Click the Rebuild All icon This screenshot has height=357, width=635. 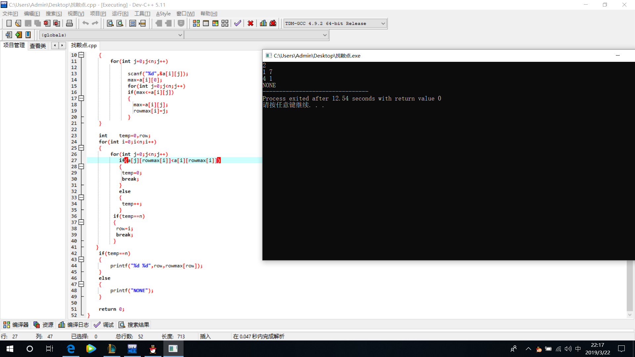pos(225,23)
